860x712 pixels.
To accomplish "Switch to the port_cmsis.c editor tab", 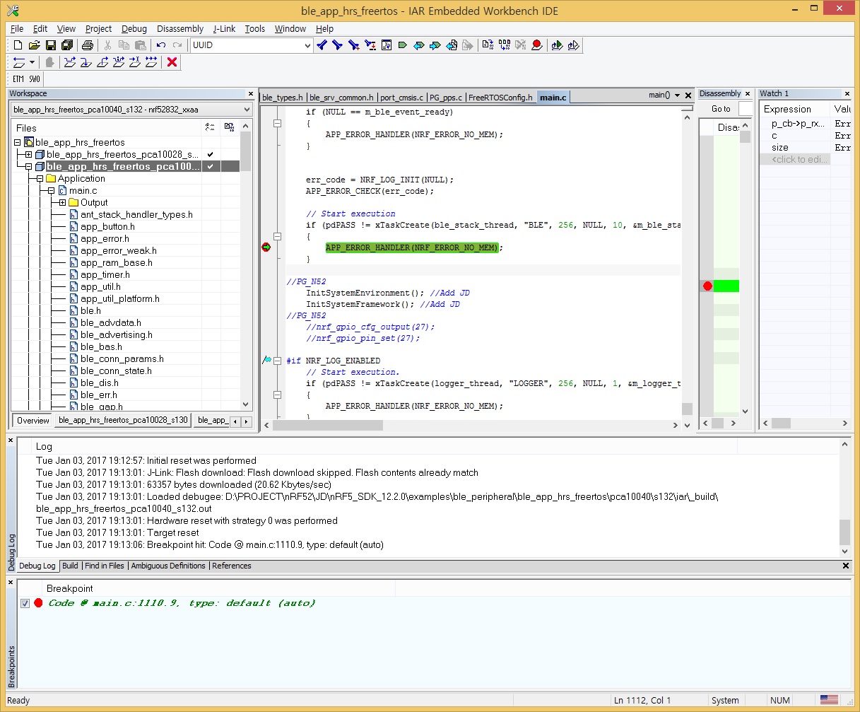I will point(401,98).
